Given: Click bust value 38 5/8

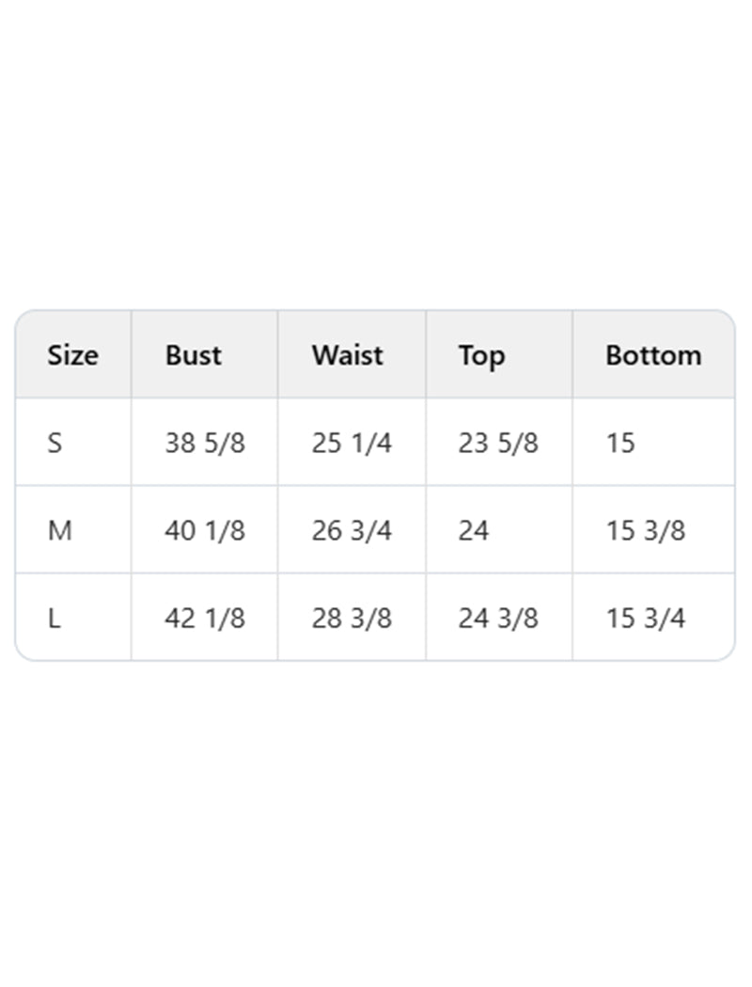Looking at the screenshot, I should (x=205, y=443).
